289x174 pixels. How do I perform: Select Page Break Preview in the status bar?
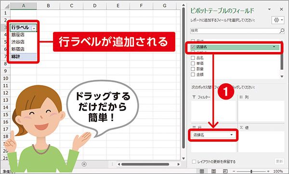tap(225, 171)
